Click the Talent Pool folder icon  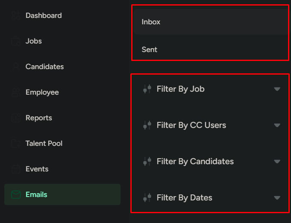(x=16, y=144)
